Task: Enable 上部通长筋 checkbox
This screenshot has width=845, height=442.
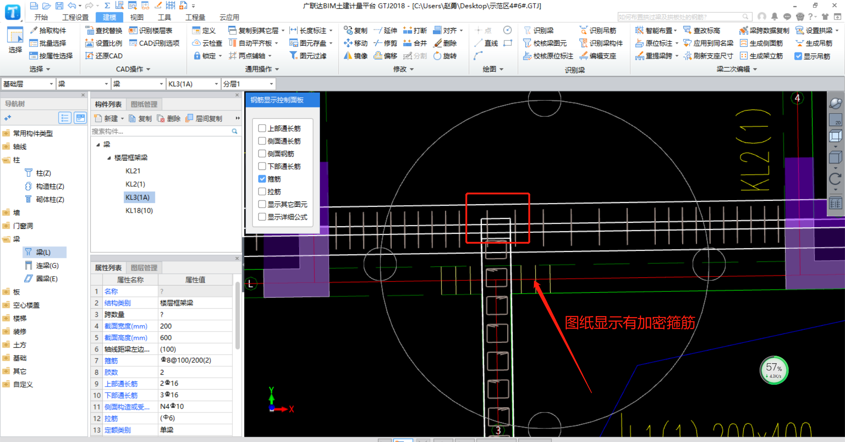Action: point(262,128)
